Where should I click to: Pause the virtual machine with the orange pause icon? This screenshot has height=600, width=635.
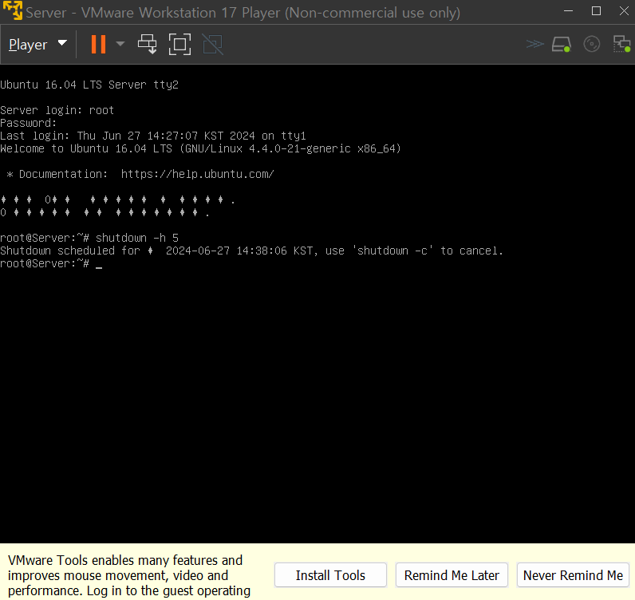point(98,44)
